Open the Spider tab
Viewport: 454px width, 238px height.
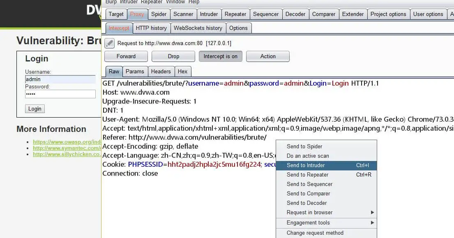(159, 14)
